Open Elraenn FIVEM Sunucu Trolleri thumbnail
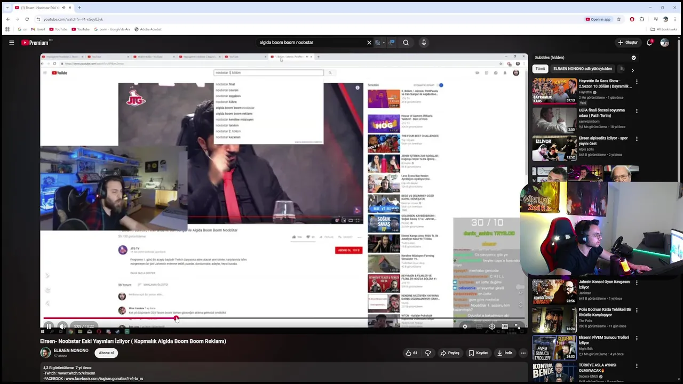Image resolution: width=683 pixels, height=384 pixels. pos(554,348)
